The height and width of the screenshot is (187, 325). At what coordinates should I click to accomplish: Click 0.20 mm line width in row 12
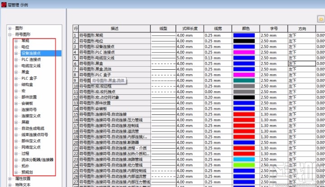click(218, 98)
